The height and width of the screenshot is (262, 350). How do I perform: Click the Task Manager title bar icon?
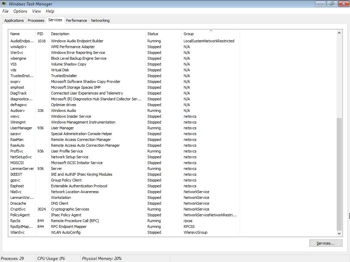[3, 3]
